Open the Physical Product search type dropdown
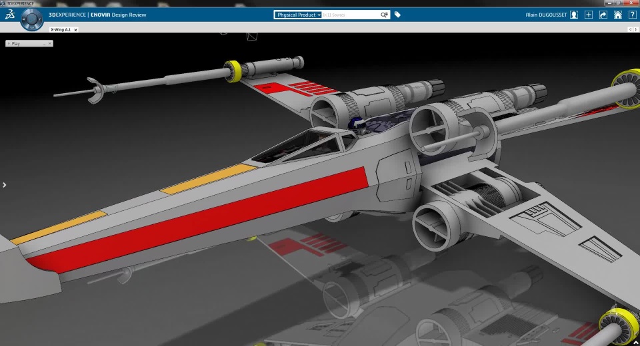 pos(297,15)
